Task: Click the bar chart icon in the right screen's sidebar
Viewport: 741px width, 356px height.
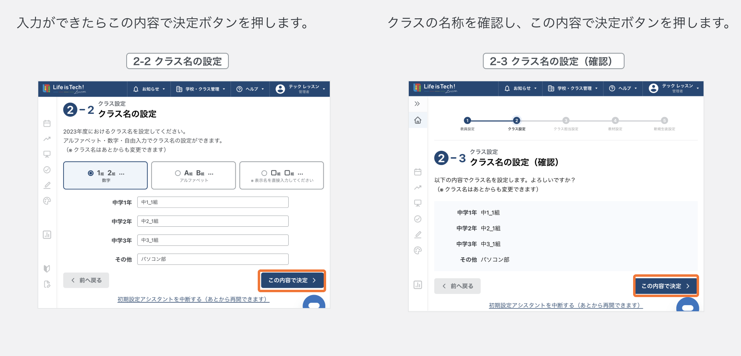Action: 418,284
